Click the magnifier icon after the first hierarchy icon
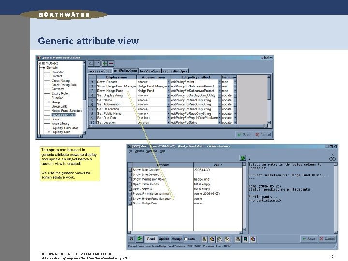Screen dimensions: 348x261 click(212, 239)
